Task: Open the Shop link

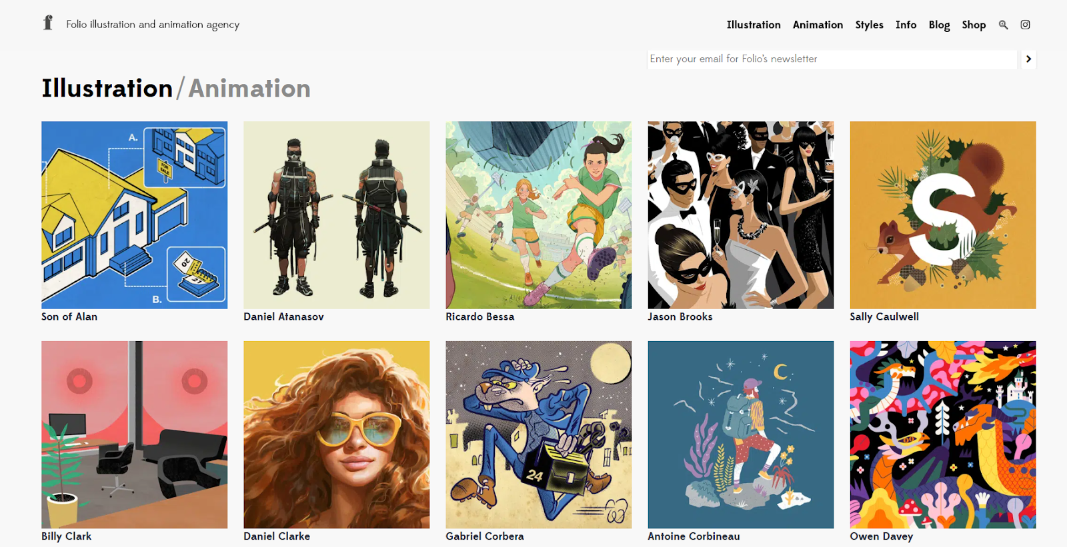Action: tap(974, 25)
